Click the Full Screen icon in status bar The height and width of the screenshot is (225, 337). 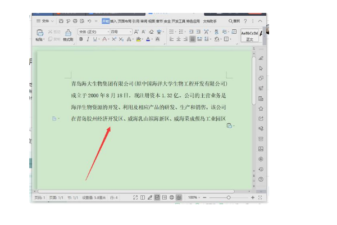click(x=135, y=197)
